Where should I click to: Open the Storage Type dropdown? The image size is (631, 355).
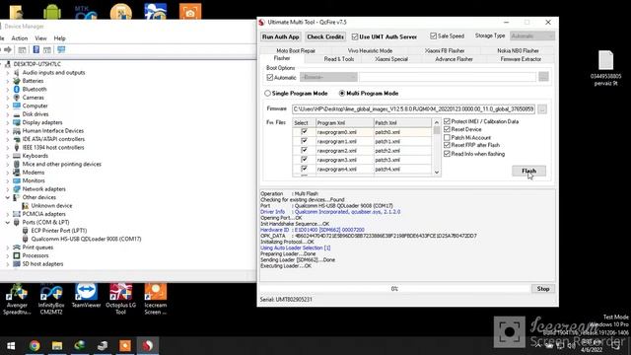pyautogui.click(x=532, y=36)
